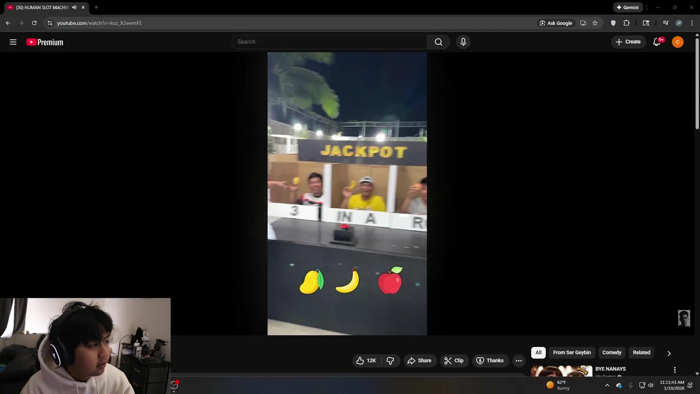Open media controls music icon
Image resolution: width=700 pixels, height=394 pixels.
coord(666,23)
